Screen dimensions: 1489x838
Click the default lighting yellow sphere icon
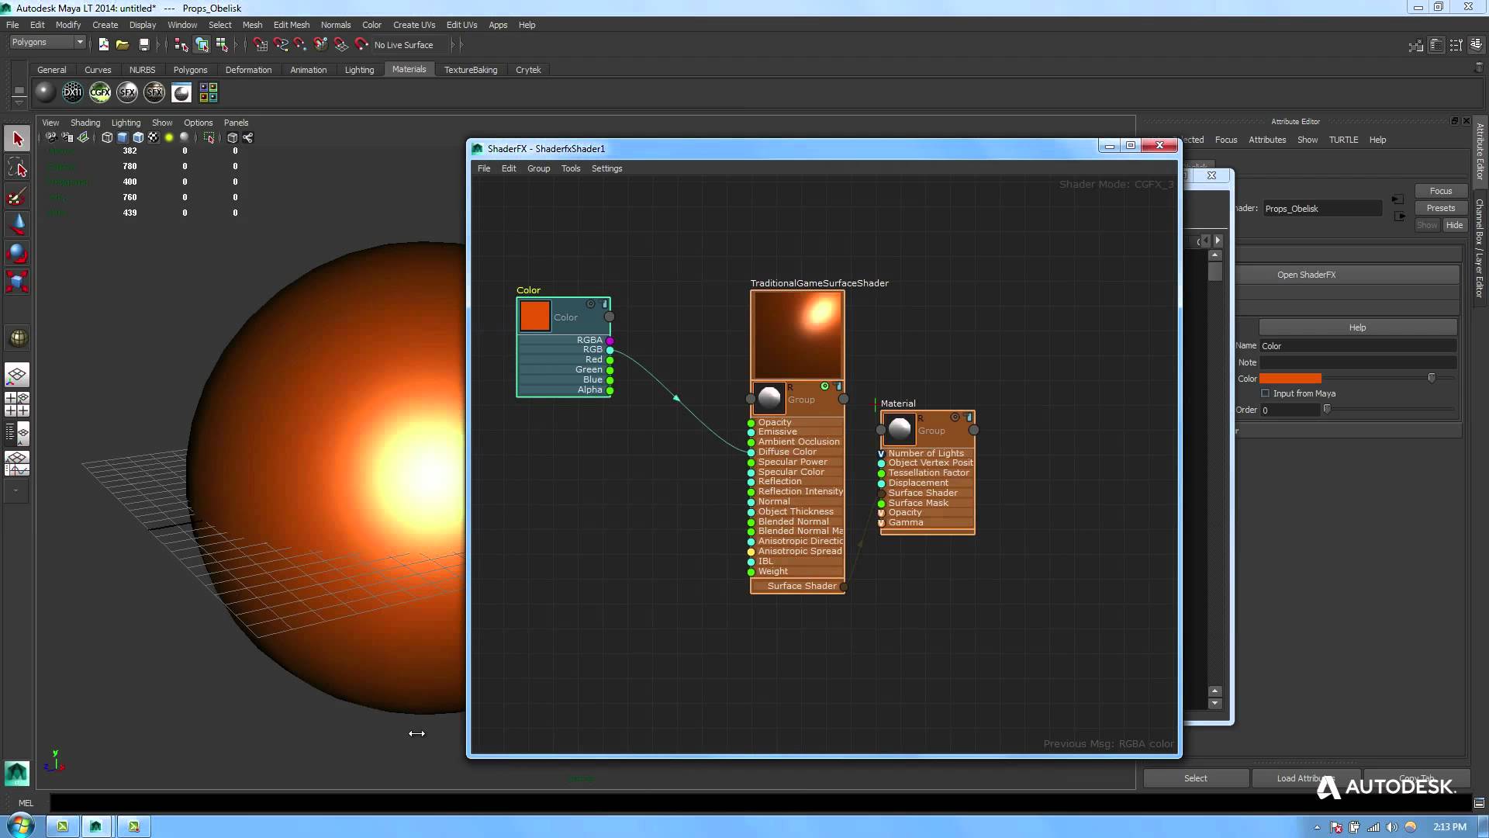[x=169, y=137]
